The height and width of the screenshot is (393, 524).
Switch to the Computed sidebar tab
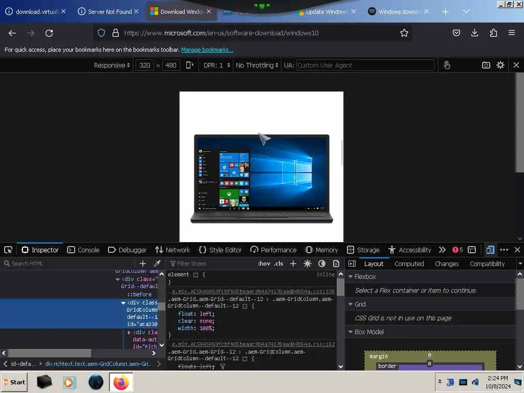(x=409, y=264)
